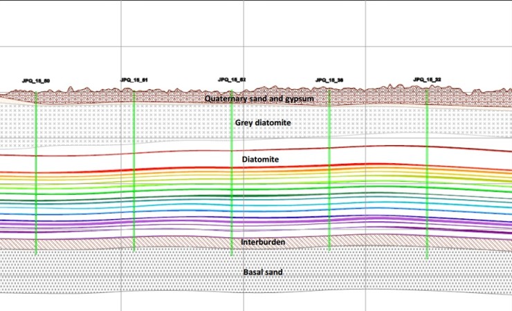The image size is (512, 311).
Task: Select the 'Basal sand' layer label
Action: tap(262, 272)
